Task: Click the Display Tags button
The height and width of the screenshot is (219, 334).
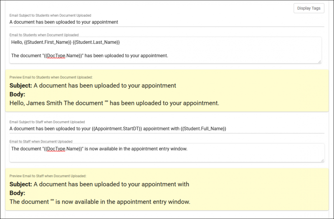Action: click(x=309, y=8)
